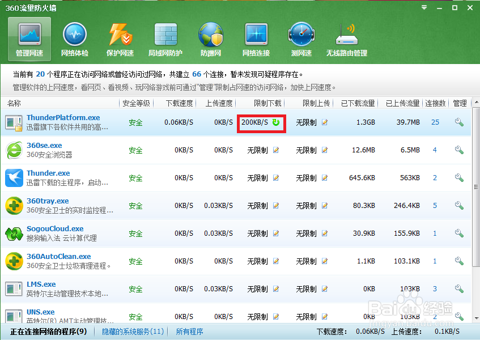Edit download limit for 360tray.exe

[x=276, y=206]
